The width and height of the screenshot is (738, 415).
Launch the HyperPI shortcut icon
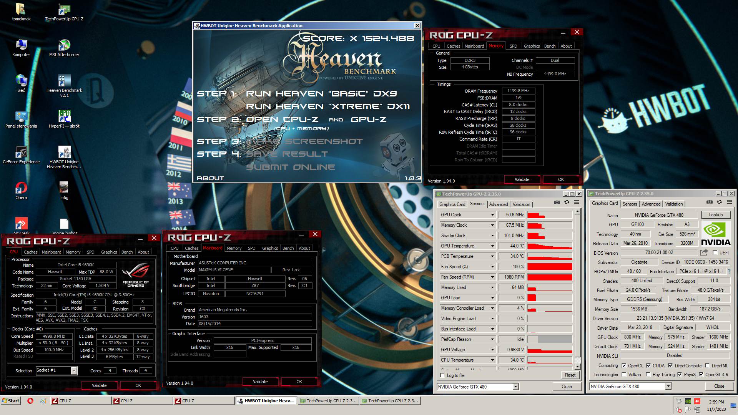pos(64,116)
